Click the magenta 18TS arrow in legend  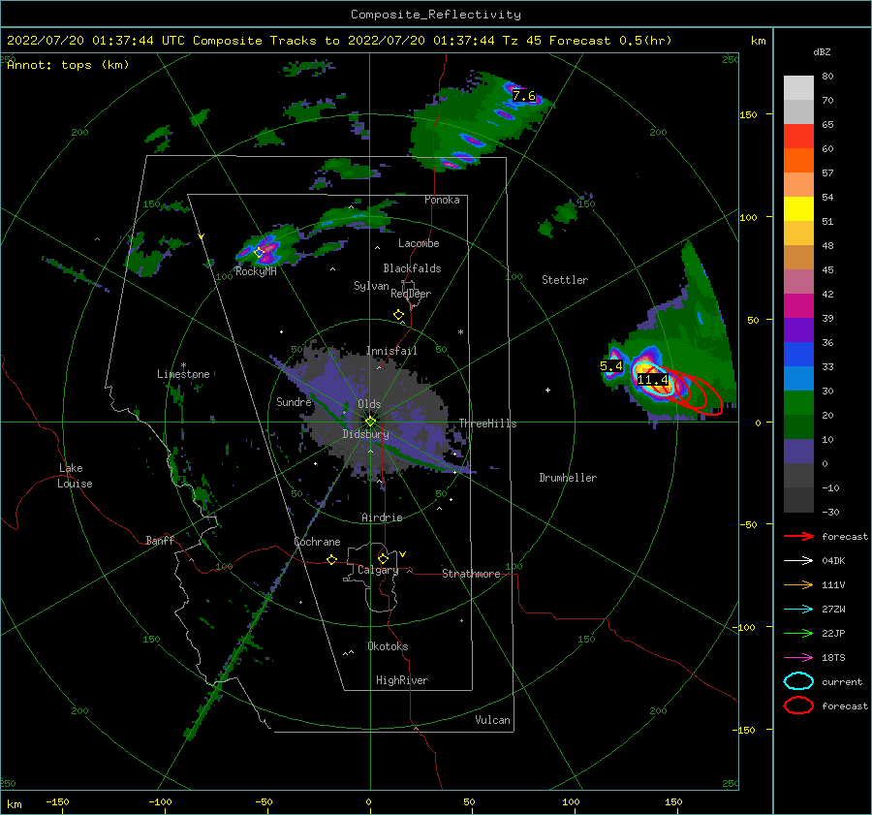coord(798,658)
